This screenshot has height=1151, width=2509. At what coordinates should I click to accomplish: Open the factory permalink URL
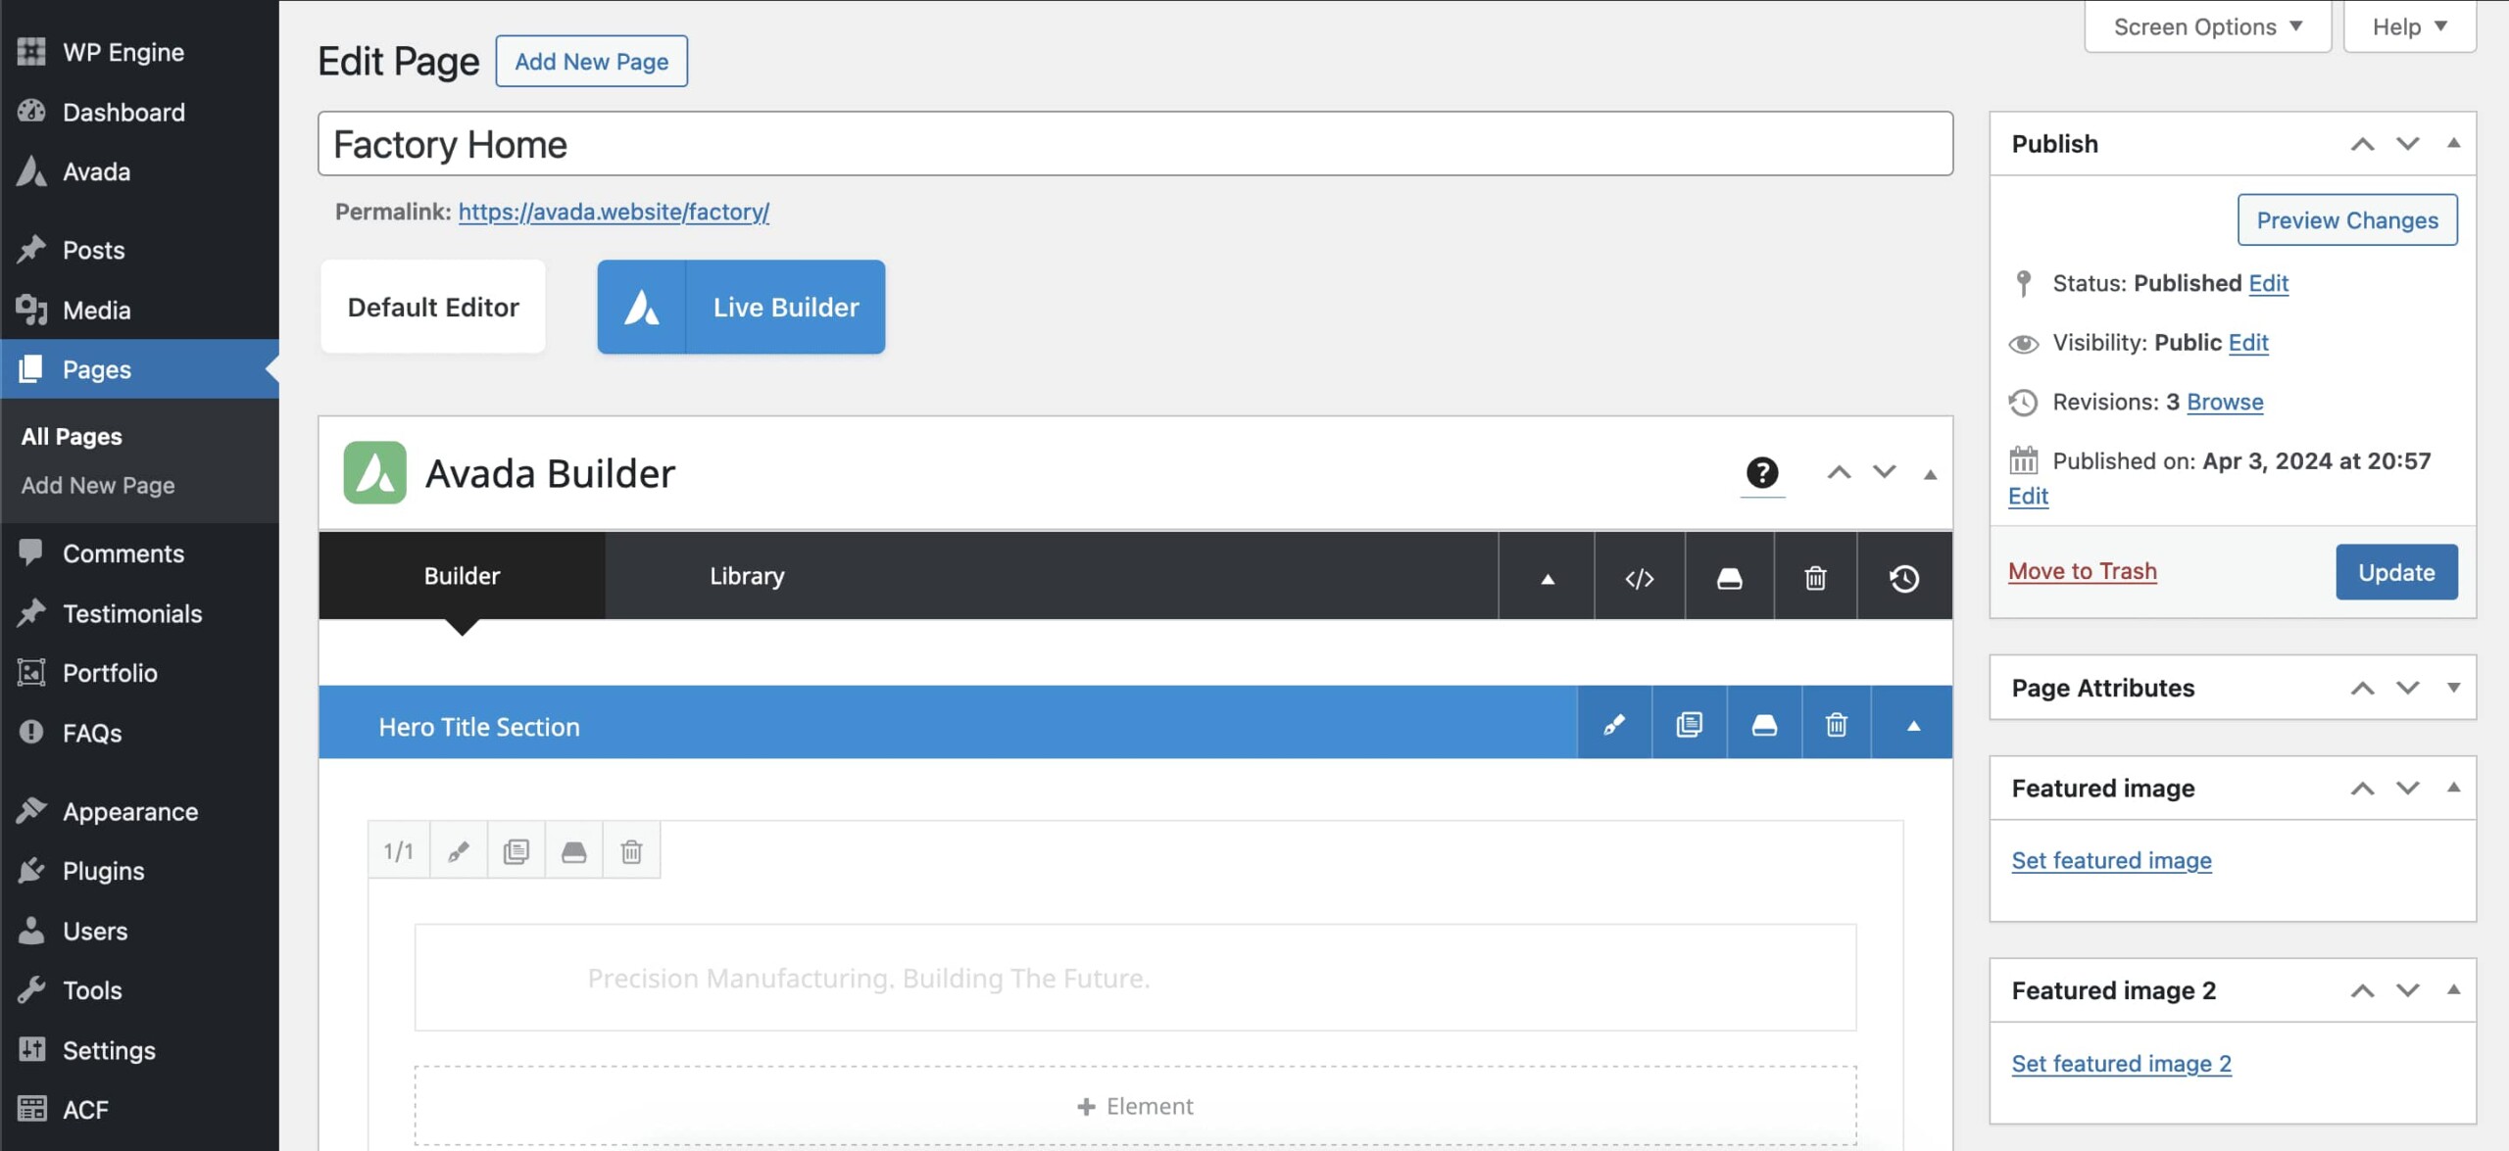click(x=614, y=212)
